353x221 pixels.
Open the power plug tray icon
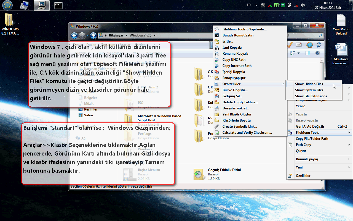click(x=289, y=5)
